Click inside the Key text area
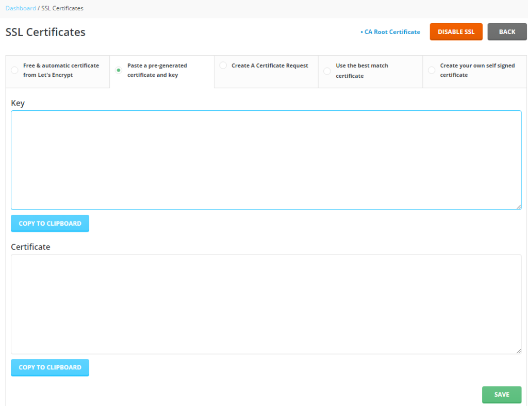528x406 pixels. 266,160
